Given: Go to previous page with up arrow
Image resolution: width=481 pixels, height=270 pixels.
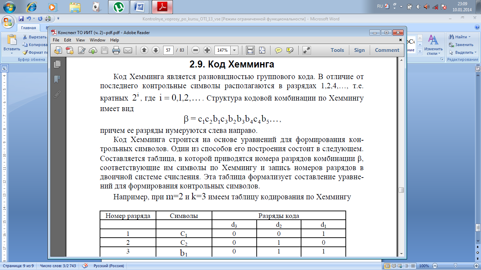Looking at the screenshot, I should click(144, 50).
